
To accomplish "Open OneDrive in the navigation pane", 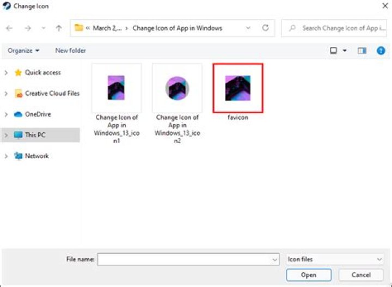I will [x=37, y=114].
